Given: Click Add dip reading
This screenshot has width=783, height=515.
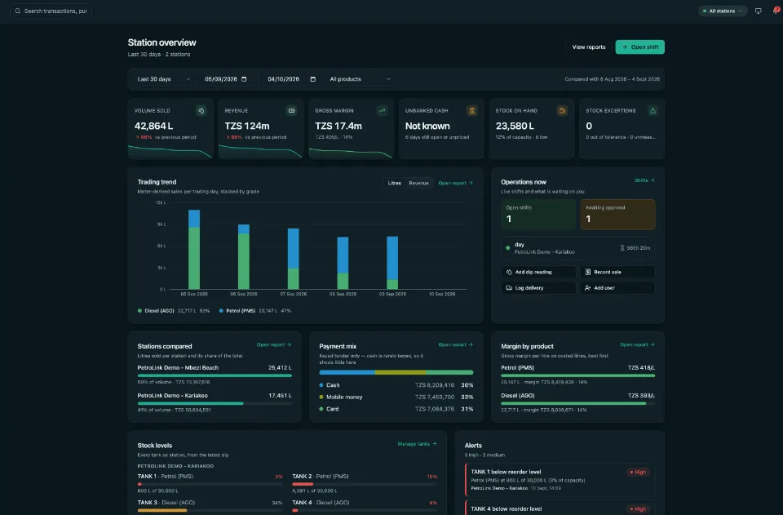Looking at the screenshot, I should pyautogui.click(x=538, y=273).
